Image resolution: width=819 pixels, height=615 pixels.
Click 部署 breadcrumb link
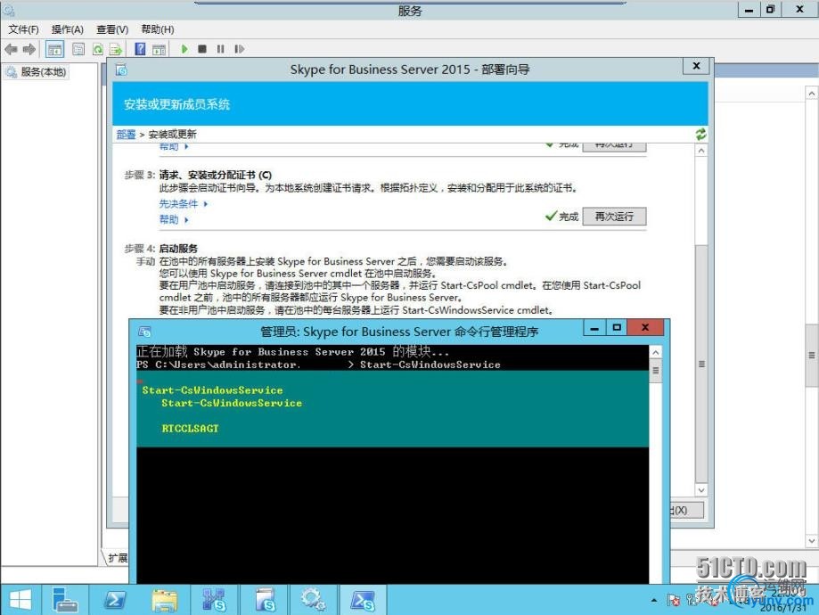126,135
